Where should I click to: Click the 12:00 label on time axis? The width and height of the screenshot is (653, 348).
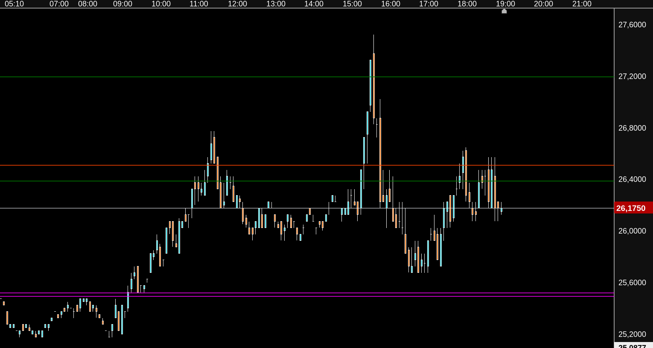[237, 4]
